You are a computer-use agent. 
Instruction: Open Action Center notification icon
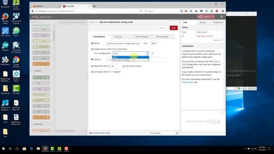(269, 148)
